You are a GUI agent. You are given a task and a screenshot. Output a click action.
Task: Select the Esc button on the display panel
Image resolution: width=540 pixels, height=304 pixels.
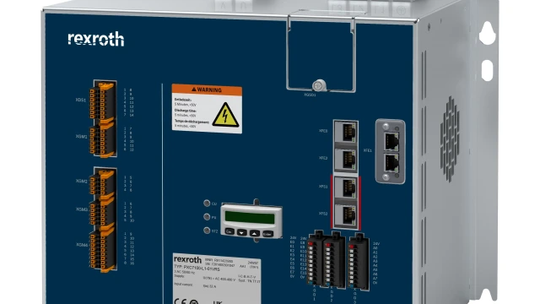(229, 231)
